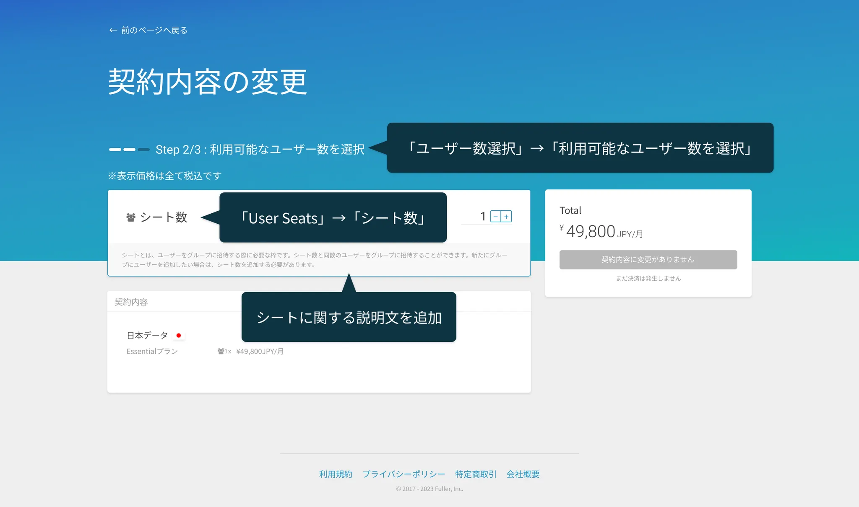Click the ¥49,800 total price
This screenshot has width=859, height=507.
[x=591, y=231]
